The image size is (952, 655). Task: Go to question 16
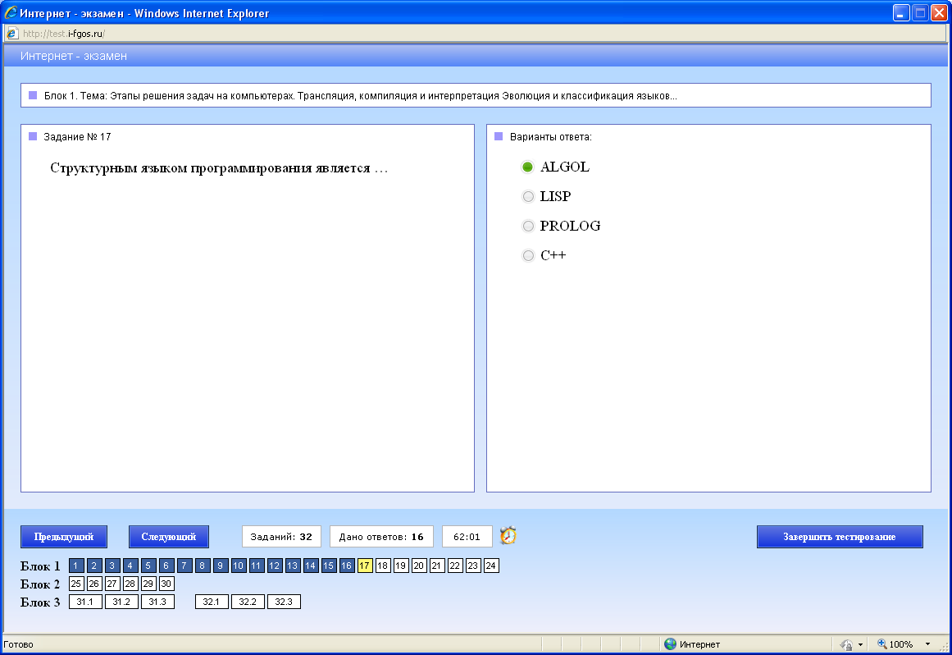pos(347,566)
